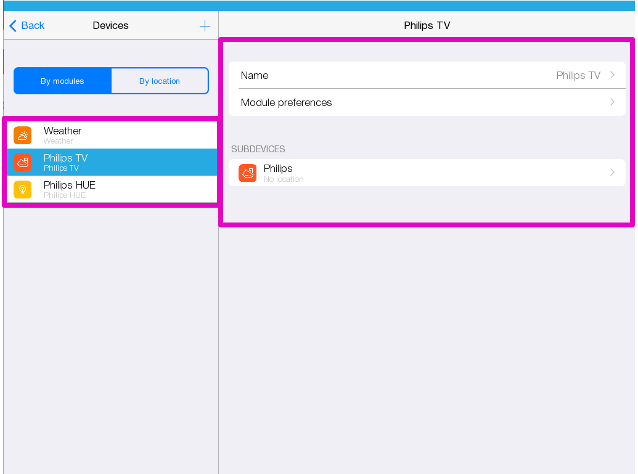Click the chevron on the Name row
Image resolution: width=638 pixels, height=474 pixels.
coord(612,75)
